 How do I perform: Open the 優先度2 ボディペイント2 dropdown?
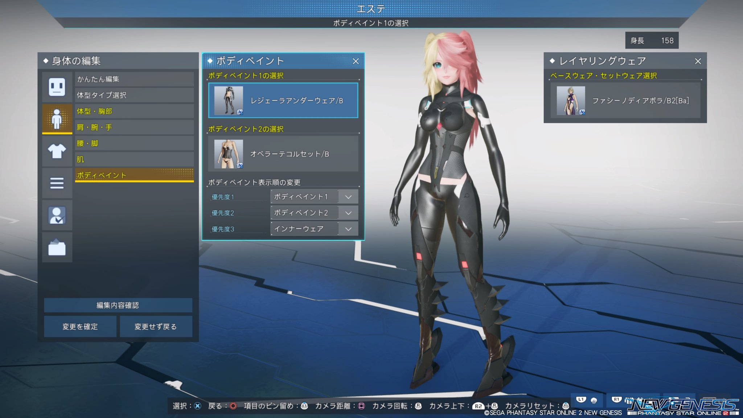click(314, 213)
